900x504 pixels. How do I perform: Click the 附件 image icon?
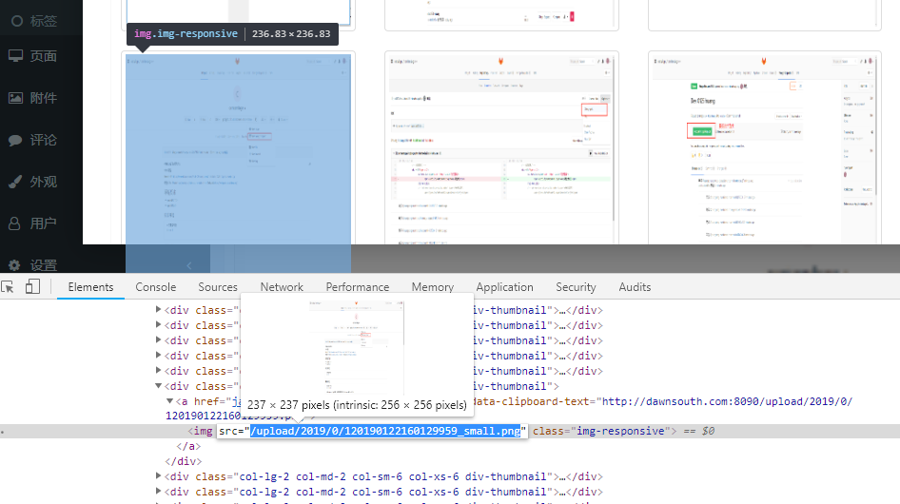15,98
